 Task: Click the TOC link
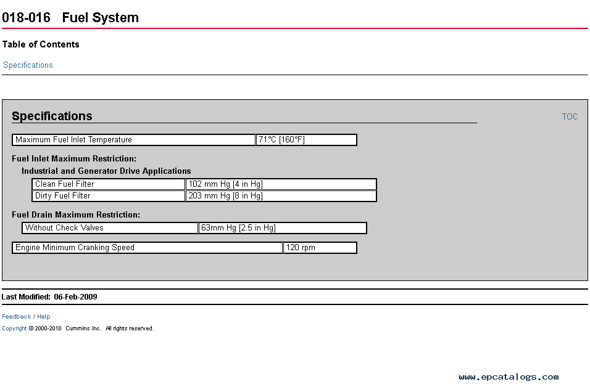570,116
